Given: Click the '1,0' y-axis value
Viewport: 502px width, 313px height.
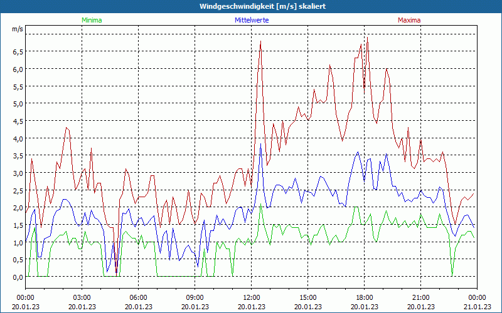Looking at the screenshot, I should tap(18, 243).
